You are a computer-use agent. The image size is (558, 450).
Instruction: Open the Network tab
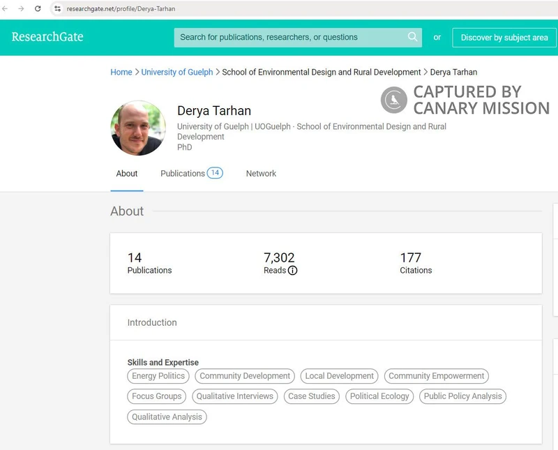click(261, 173)
